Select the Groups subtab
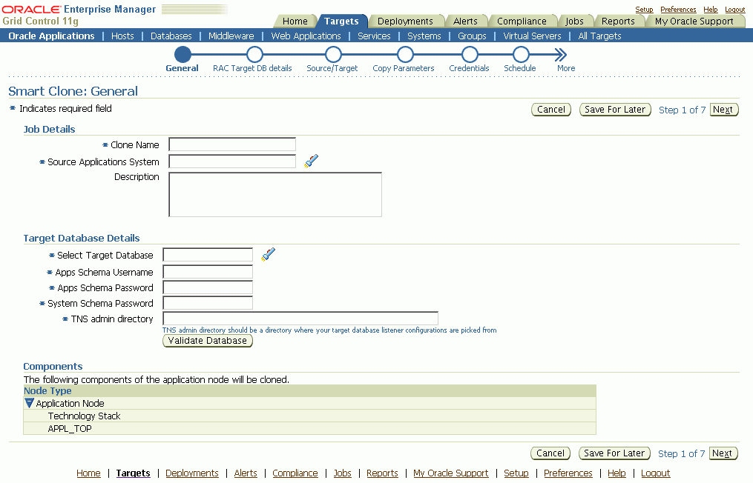The image size is (753, 483). 472,36
